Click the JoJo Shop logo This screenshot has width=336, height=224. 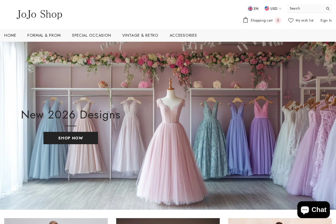39,14
